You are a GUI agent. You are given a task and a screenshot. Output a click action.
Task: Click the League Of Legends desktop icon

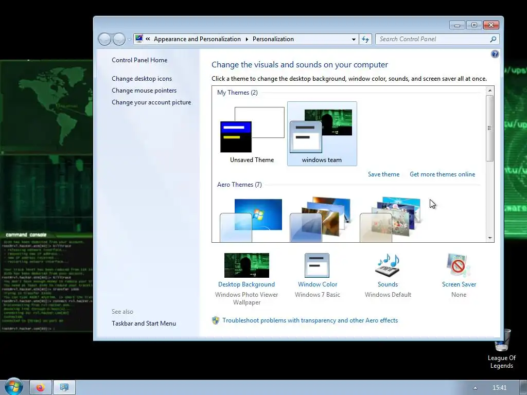click(x=501, y=349)
